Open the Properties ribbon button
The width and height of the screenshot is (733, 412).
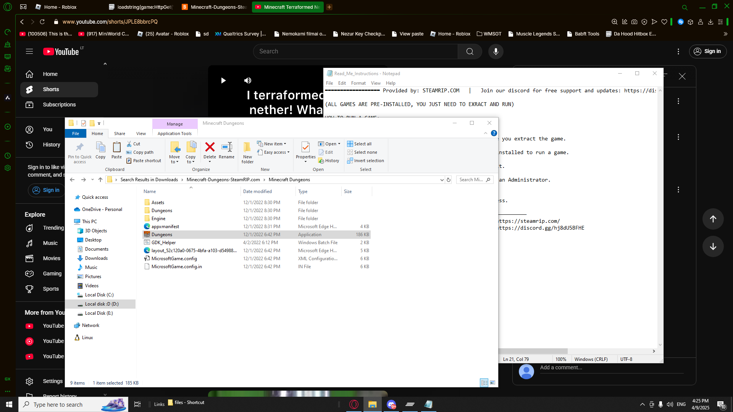tap(305, 152)
